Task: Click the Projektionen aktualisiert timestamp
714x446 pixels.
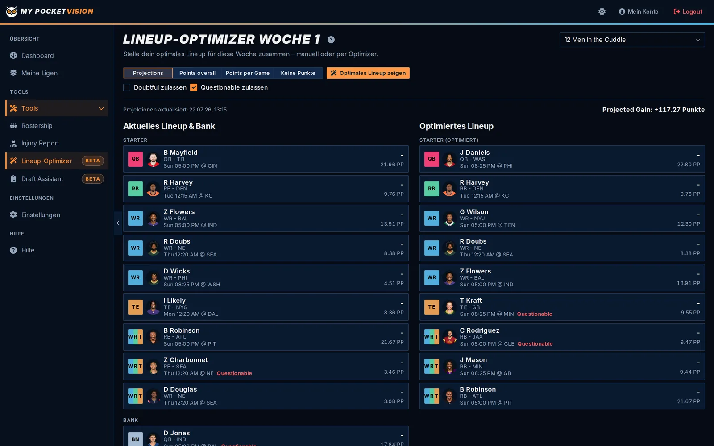Action: 175,110
